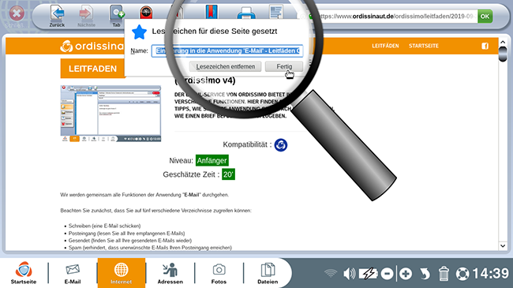
Task: Select the Internet tab in the bottom bar
Action: (x=121, y=273)
